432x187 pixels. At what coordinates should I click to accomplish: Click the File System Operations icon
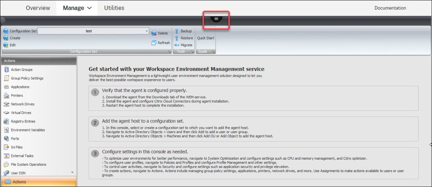click(6, 164)
